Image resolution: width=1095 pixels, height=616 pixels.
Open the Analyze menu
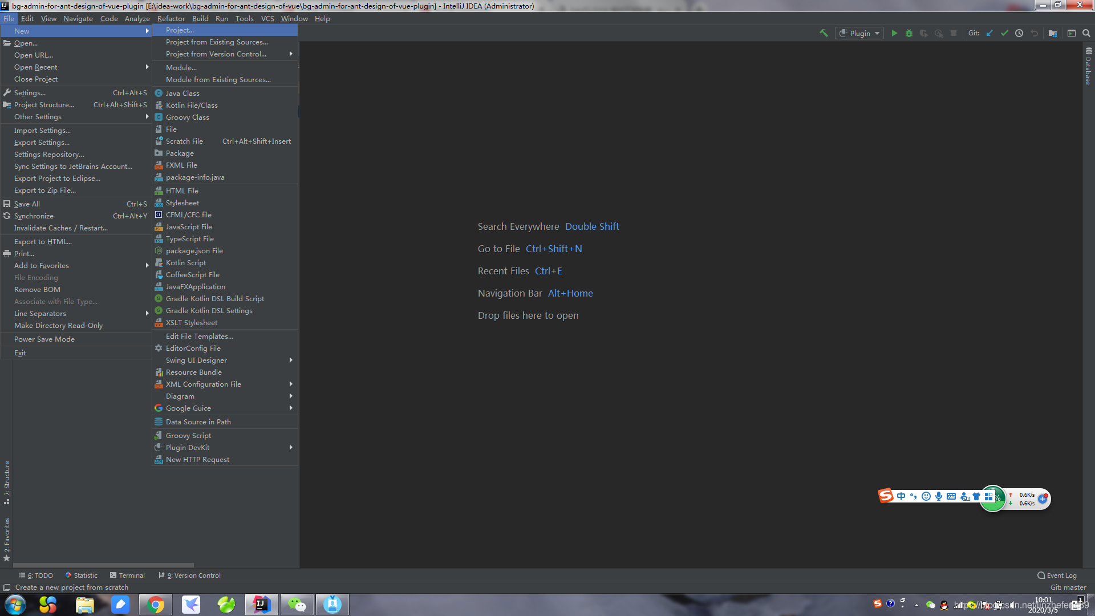(x=137, y=19)
